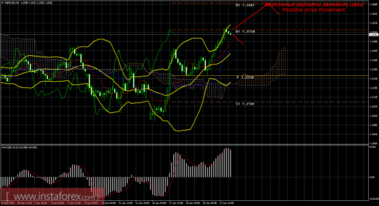Click the current price tag on price axis
The width and height of the screenshot is (379, 206).
[374, 35]
